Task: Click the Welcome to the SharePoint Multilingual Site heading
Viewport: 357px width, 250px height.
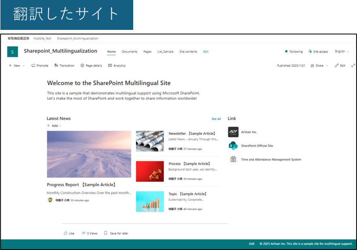Action: (109, 83)
